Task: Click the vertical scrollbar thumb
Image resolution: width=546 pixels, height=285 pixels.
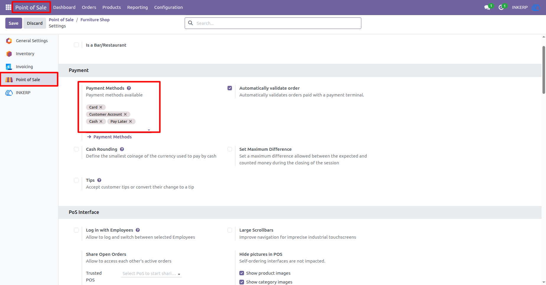Action: point(544,70)
